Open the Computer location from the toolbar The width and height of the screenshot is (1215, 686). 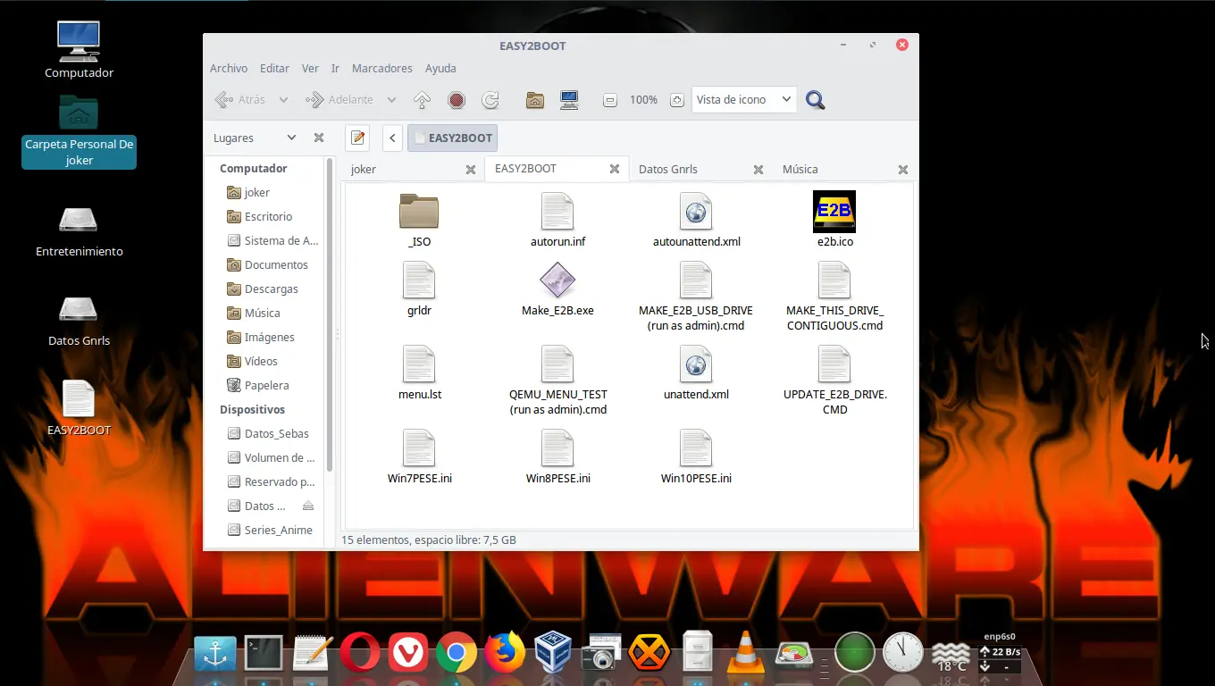point(569,99)
